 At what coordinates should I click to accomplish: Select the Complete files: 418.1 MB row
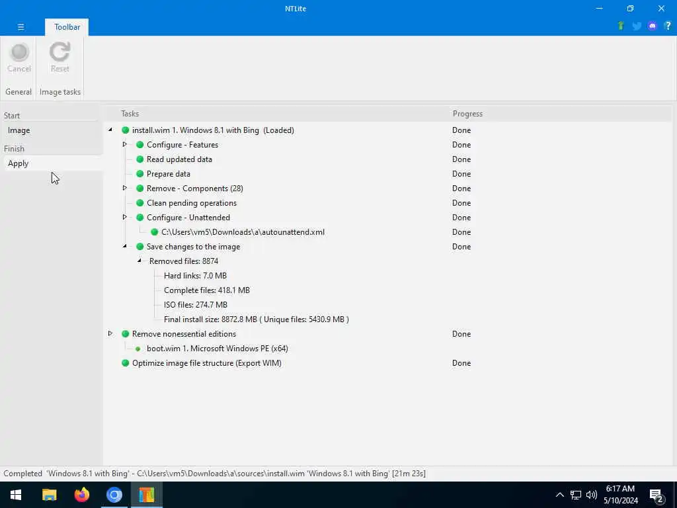coord(207,290)
